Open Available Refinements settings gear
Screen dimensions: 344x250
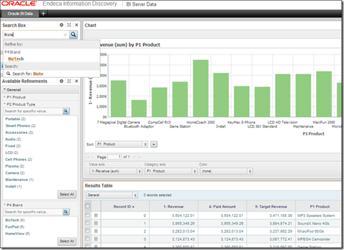pyautogui.click(x=61, y=81)
